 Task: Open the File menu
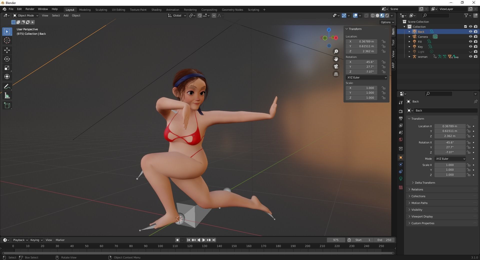tap(11, 9)
